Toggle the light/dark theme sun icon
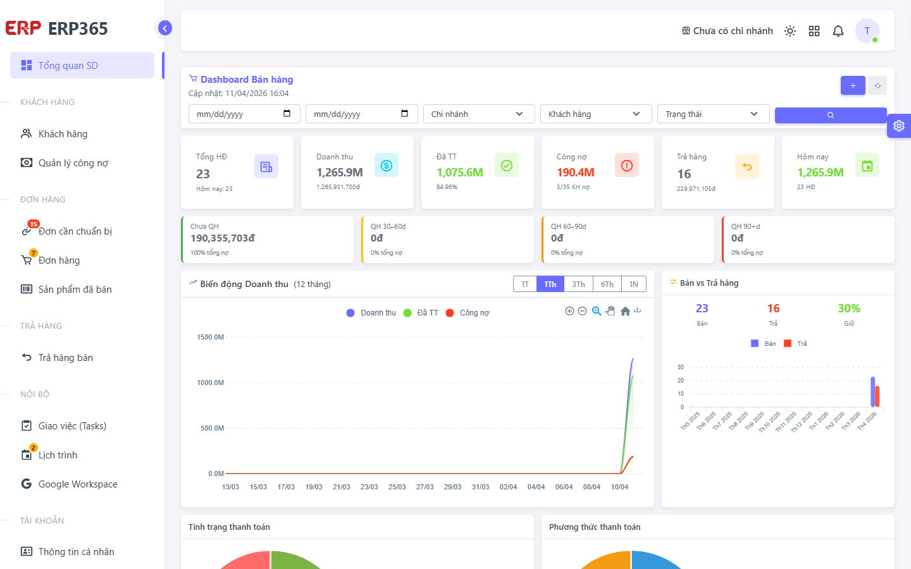 pyautogui.click(x=790, y=31)
